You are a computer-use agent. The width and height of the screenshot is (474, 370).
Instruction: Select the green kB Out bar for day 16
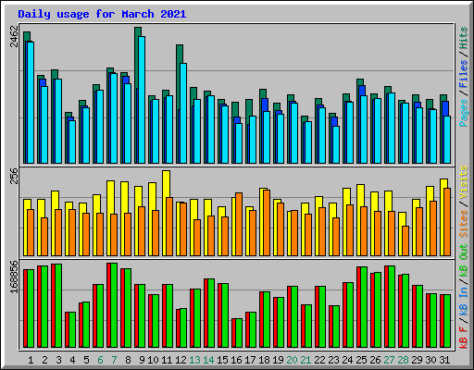(239, 333)
